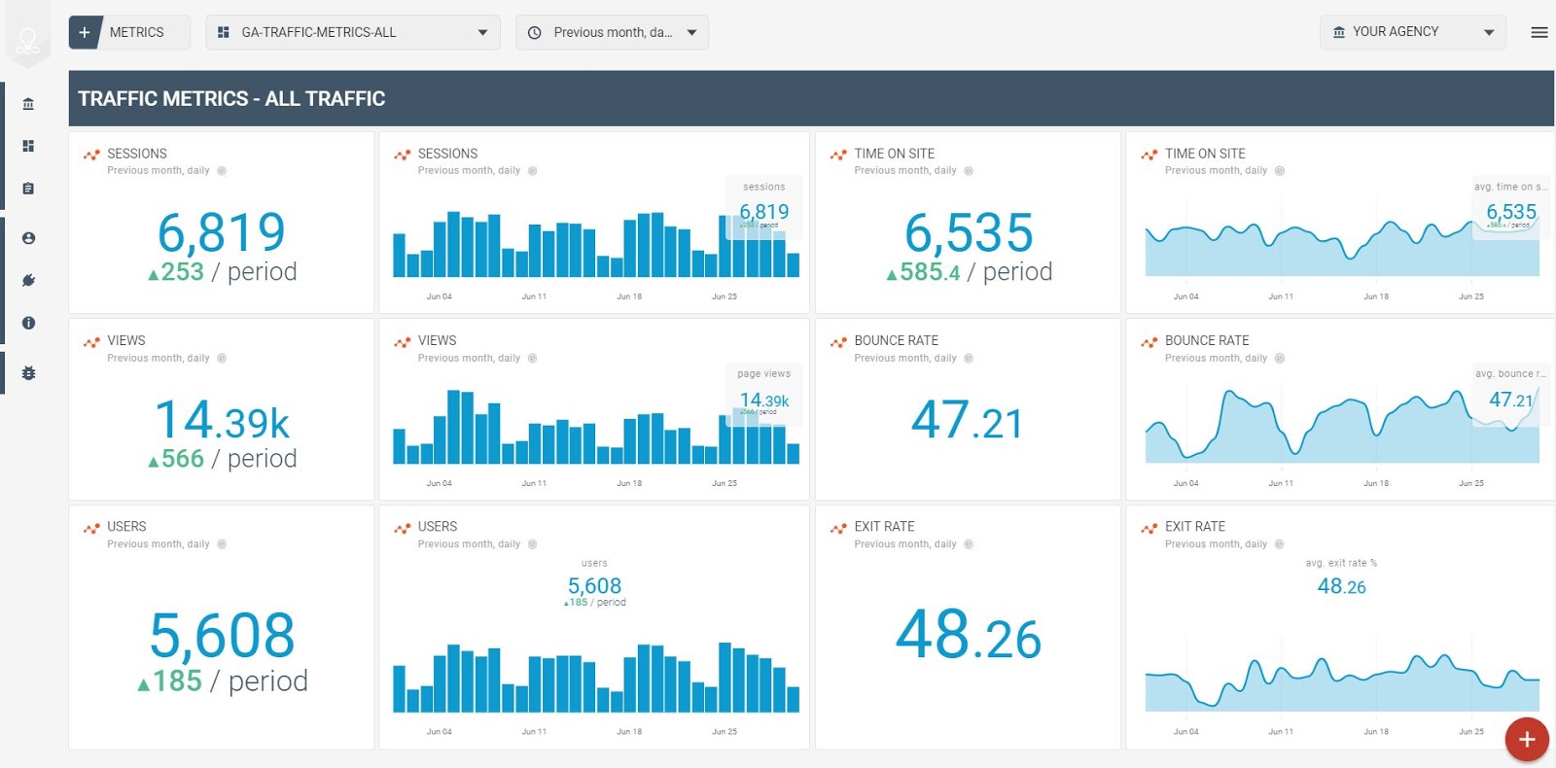Click the trend icon on the USERS bar chart widget
The image size is (1556, 768).
click(x=403, y=528)
